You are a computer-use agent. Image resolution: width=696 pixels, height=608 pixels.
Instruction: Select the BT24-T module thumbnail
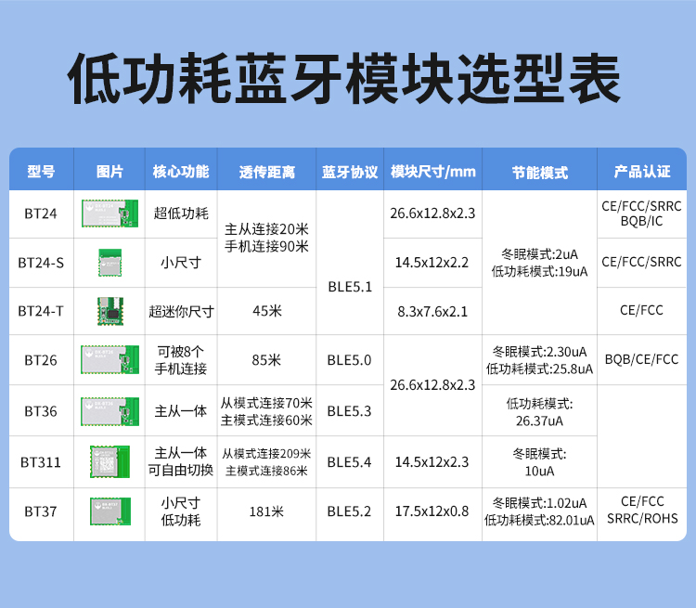[x=110, y=311]
